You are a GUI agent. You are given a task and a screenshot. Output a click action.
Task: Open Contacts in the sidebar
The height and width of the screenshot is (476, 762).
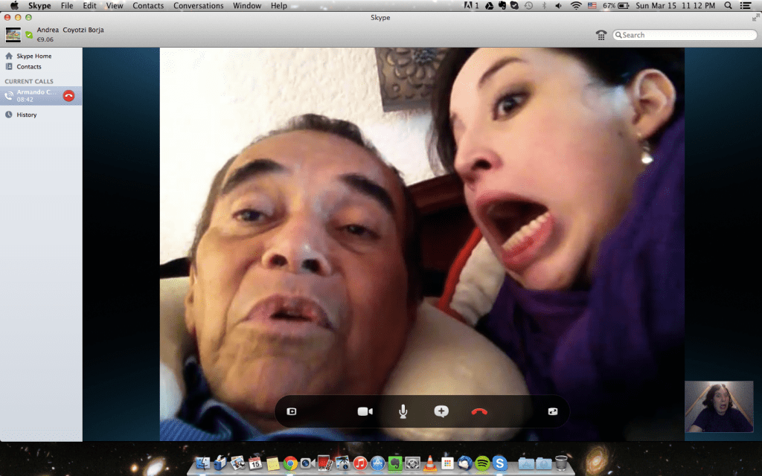pyautogui.click(x=29, y=67)
